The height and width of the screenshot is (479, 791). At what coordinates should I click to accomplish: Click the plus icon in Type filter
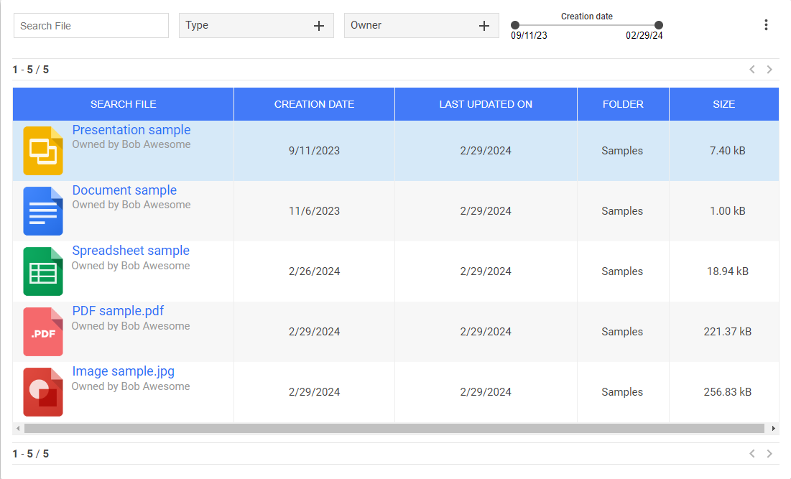[319, 26]
